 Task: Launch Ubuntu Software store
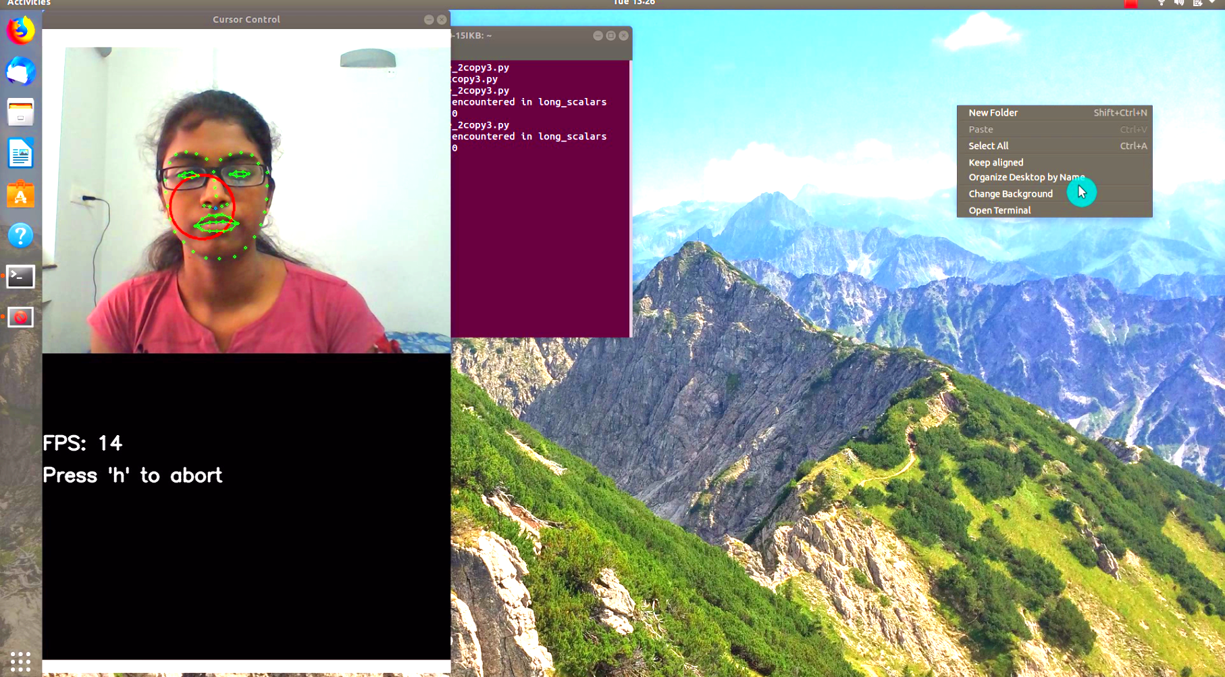[20, 195]
